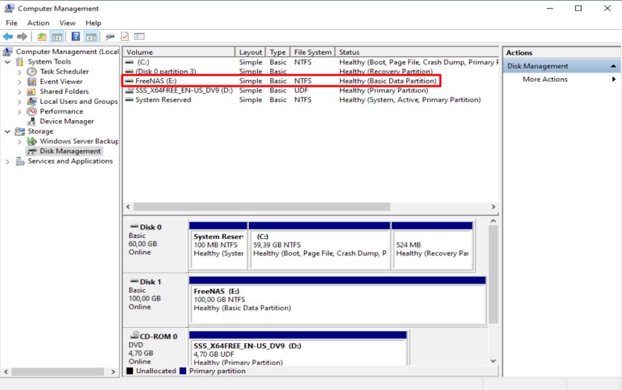This screenshot has height=390, width=622.
Task: Click the Performance icon
Action: click(32, 111)
